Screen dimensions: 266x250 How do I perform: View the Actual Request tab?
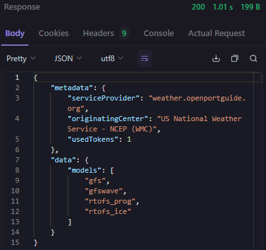pos(216,34)
